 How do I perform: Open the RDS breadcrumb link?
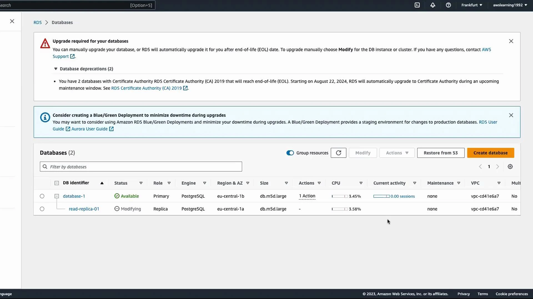point(37,22)
